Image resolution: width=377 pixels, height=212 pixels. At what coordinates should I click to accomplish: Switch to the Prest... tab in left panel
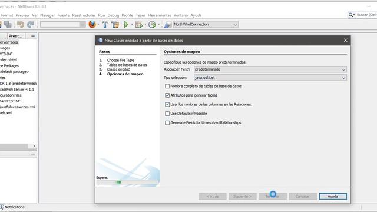coord(16,36)
